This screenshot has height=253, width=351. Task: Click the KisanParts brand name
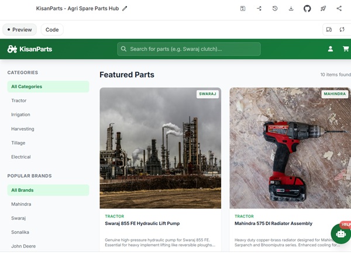(x=36, y=49)
